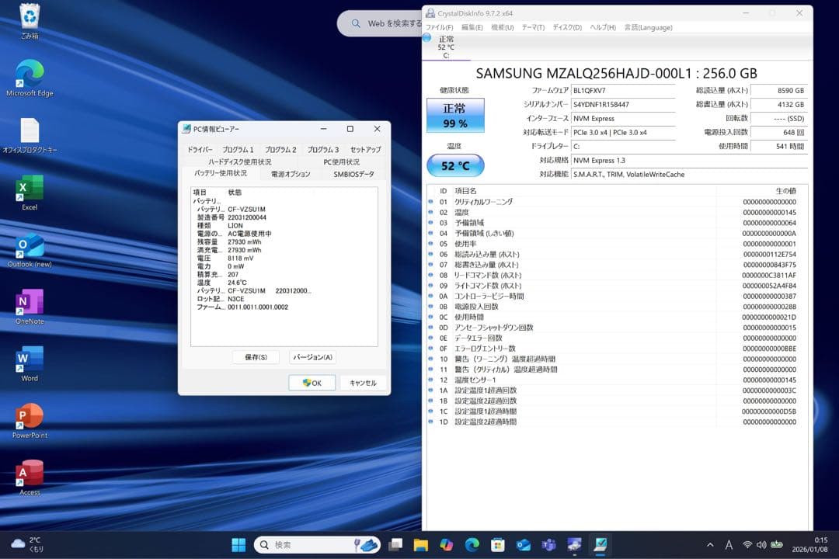Screen dimensions: 839x559
Task: Click the blue status dot beside 温度 attribute
Action: click(x=430, y=211)
